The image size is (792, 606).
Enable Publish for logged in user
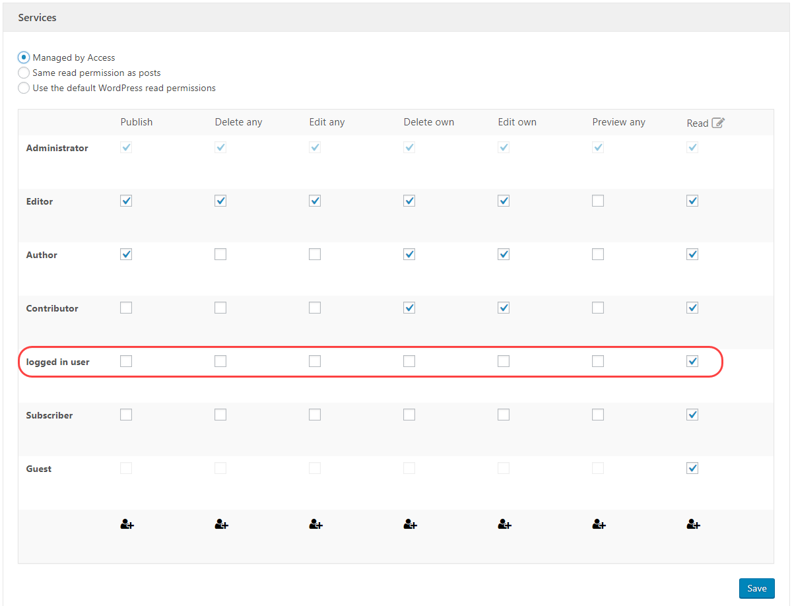click(x=126, y=361)
